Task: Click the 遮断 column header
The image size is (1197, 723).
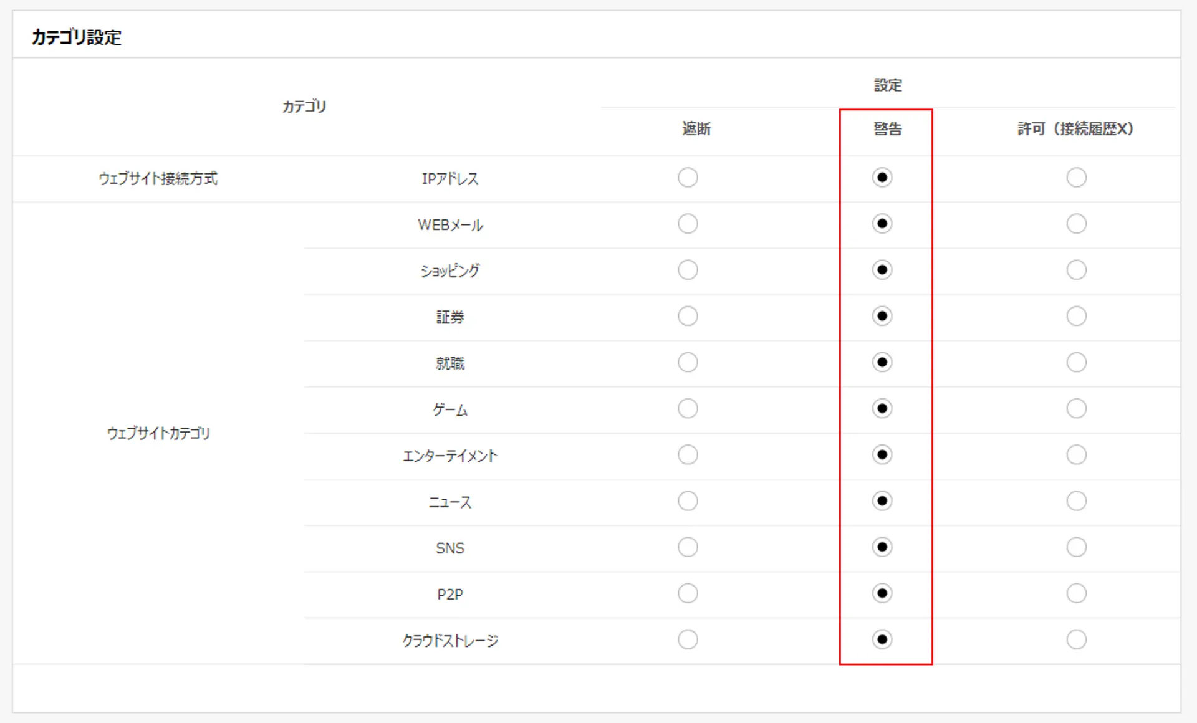Action: 696,129
